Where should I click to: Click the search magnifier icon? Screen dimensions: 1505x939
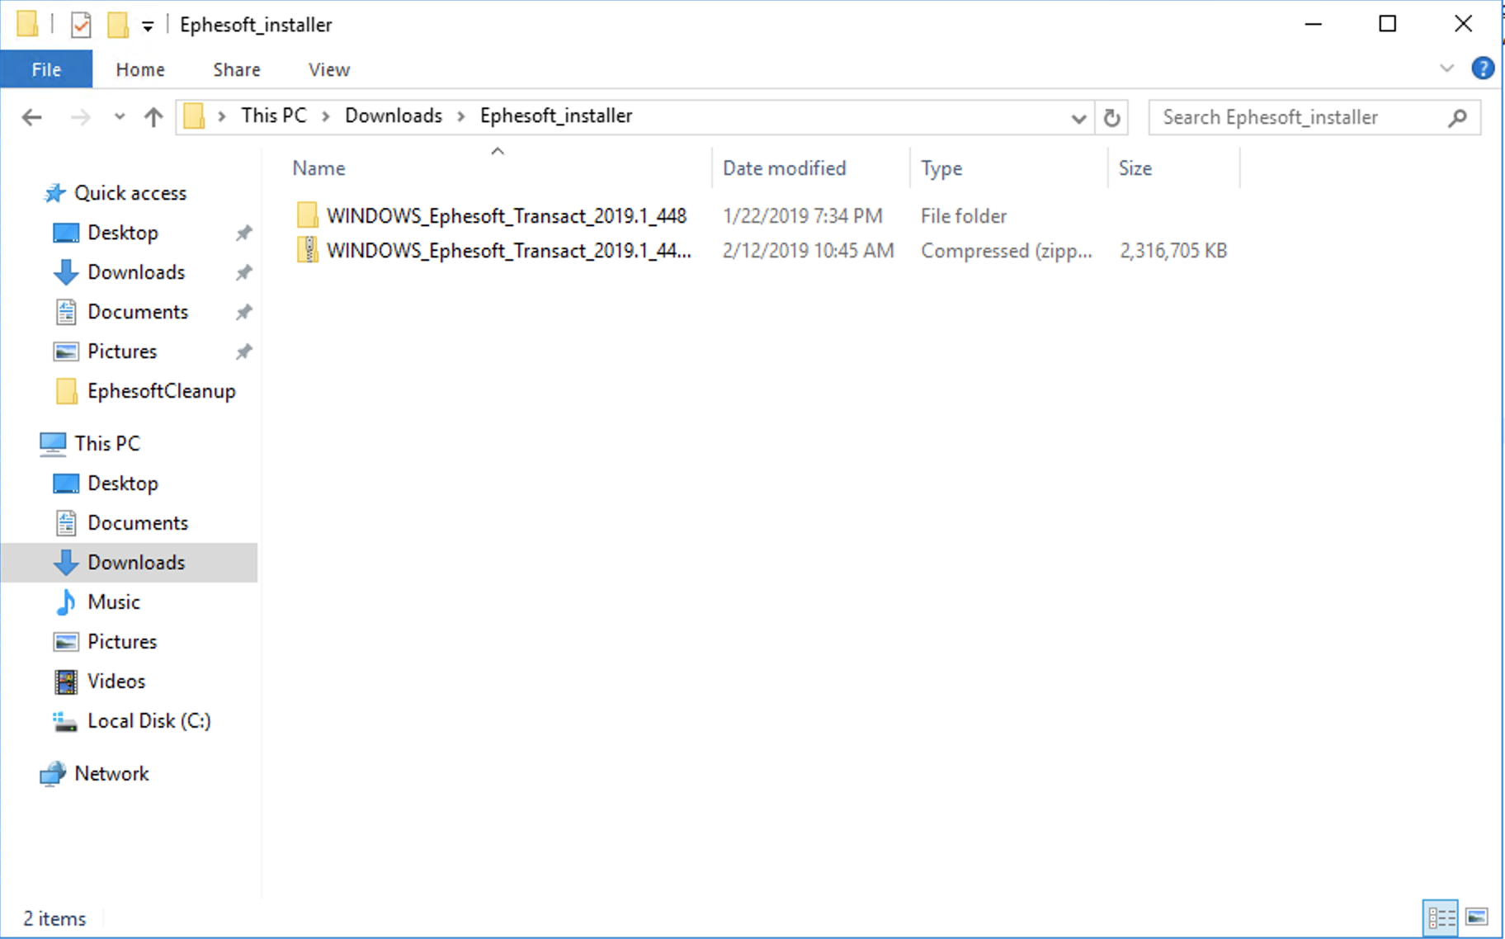pos(1458,117)
